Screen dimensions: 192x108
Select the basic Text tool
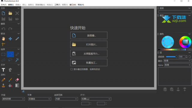[3, 70]
